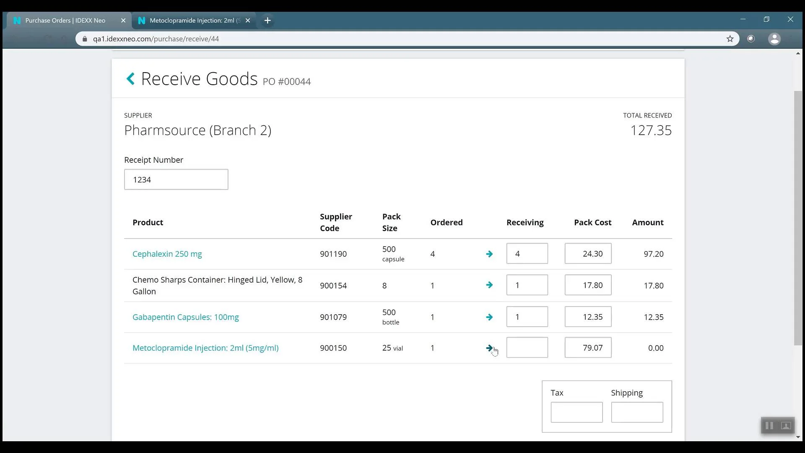Pause the recording using the pause icon
This screenshot has height=453, width=805.
769,425
